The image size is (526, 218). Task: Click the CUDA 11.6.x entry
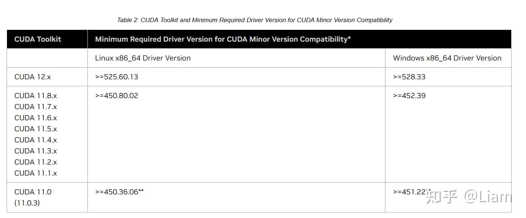35,118
